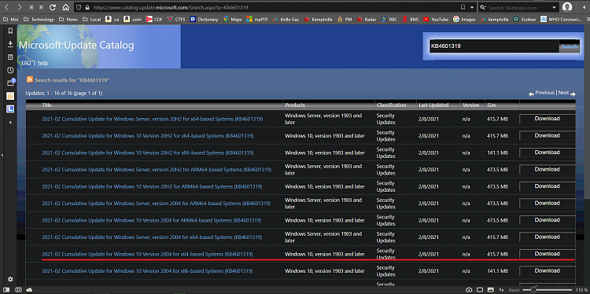Screen dimensions: 590x294
Task: Open the Technology bookmarks folder
Action: [39, 19]
